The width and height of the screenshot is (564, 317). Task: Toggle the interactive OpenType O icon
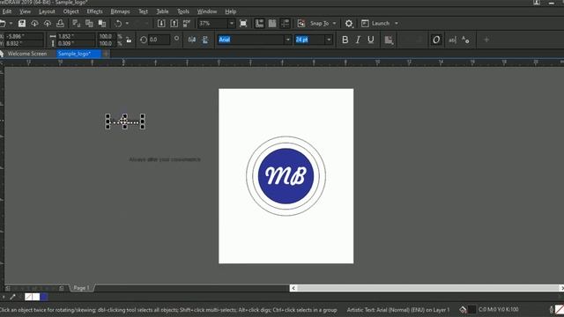point(436,40)
